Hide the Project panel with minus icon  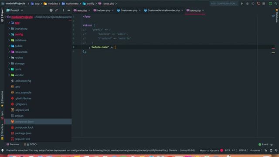pos(68,10)
